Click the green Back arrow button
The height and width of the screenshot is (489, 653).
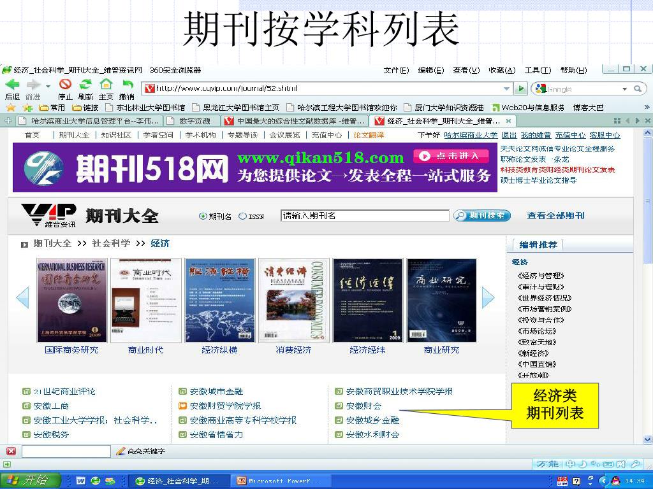(x=12, y=85)
